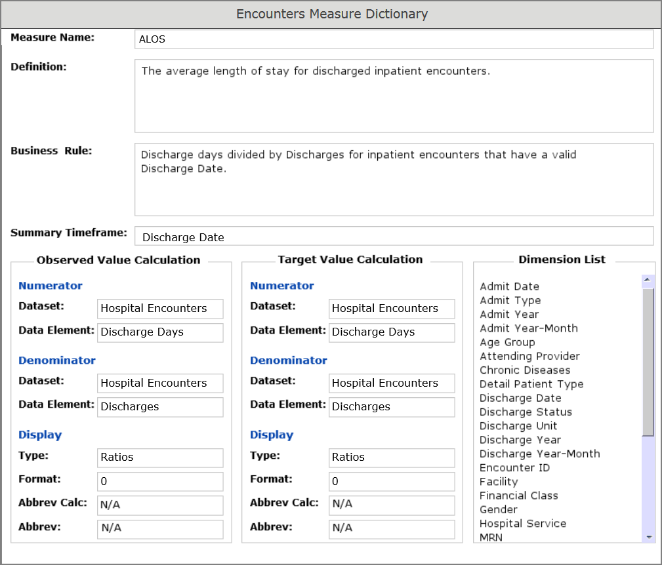
Task: Choose Financial Class dimension
Action: [518, 496]
